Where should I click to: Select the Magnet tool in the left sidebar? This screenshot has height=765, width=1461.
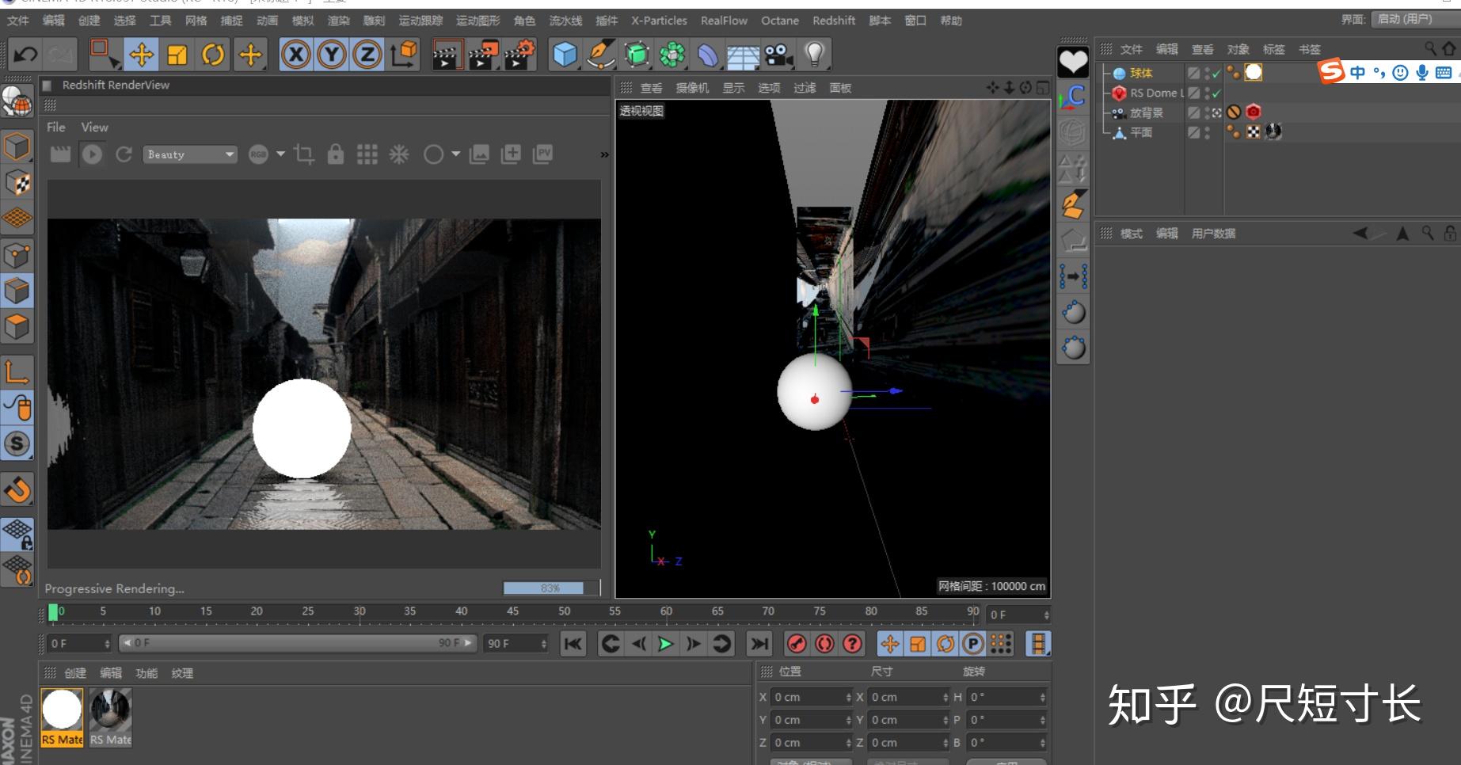[x=17, y=489]
